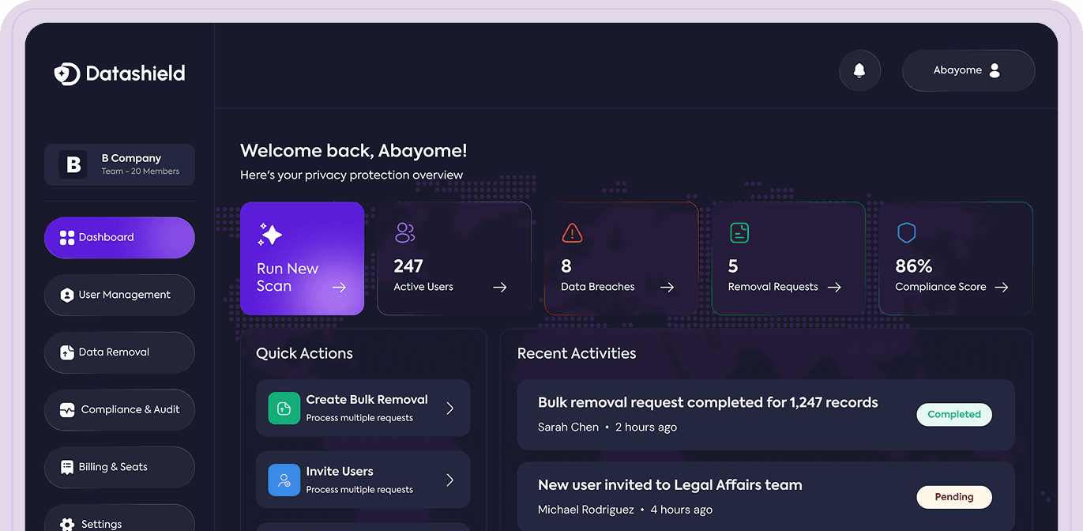1083x531 pixels.
Task: Open the Settings gear icon
Action: click(x=67, y=523)
